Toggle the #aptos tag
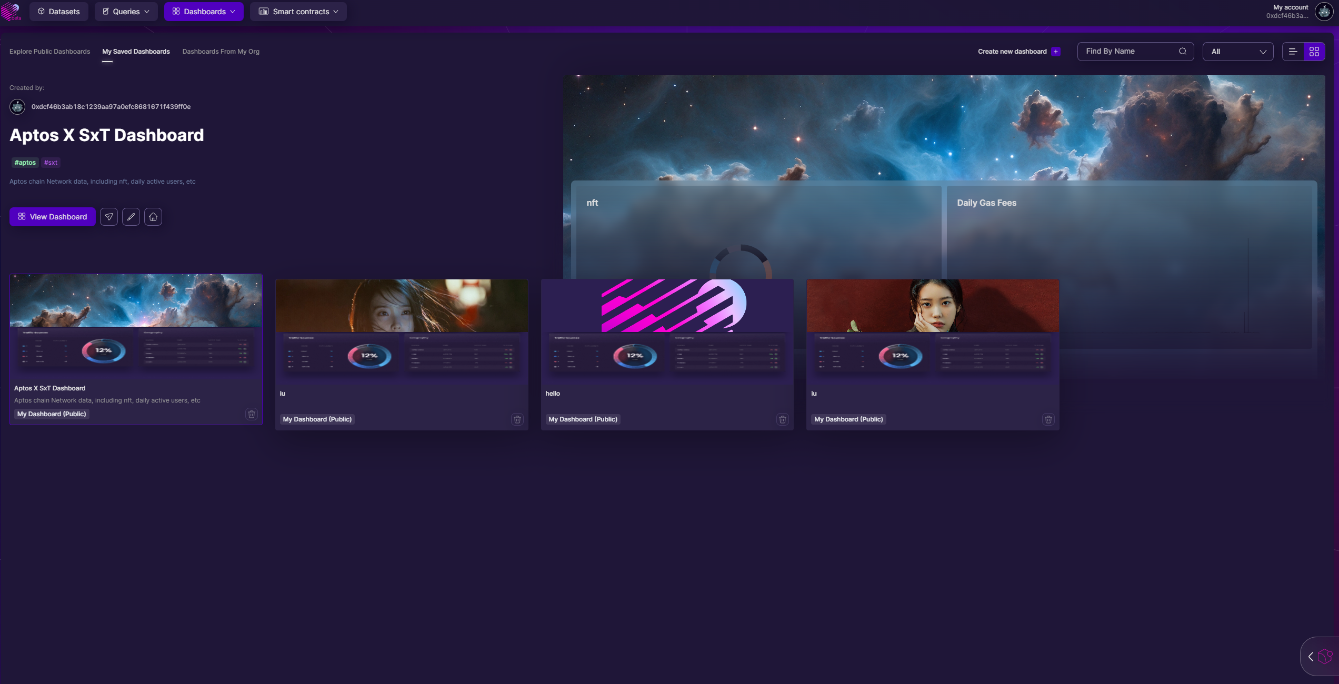 (x=25, y=163)
